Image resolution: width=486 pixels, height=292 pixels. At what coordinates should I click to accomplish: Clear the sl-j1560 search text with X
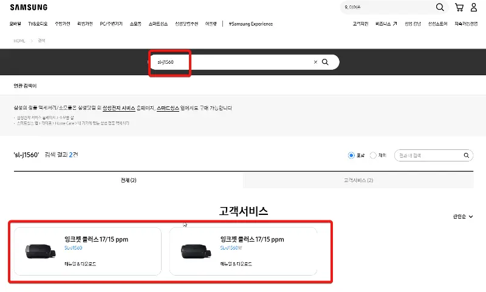point(315,62)
